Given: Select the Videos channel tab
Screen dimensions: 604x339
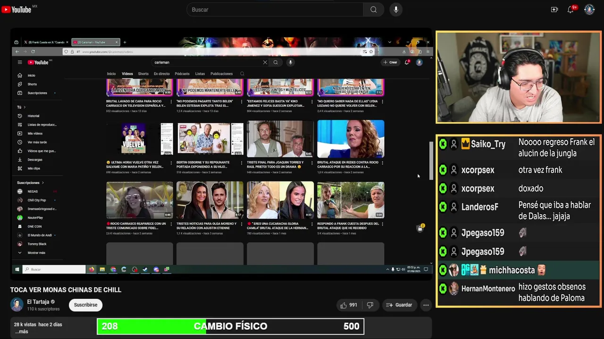Looking at the screenshot, I should [x=127, y=74].
